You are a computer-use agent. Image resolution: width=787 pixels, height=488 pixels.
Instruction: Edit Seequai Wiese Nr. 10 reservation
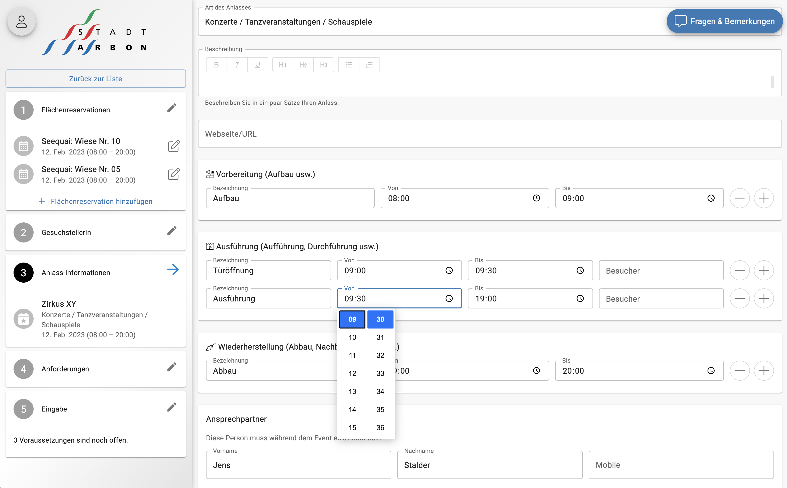(x=173, y=146)
